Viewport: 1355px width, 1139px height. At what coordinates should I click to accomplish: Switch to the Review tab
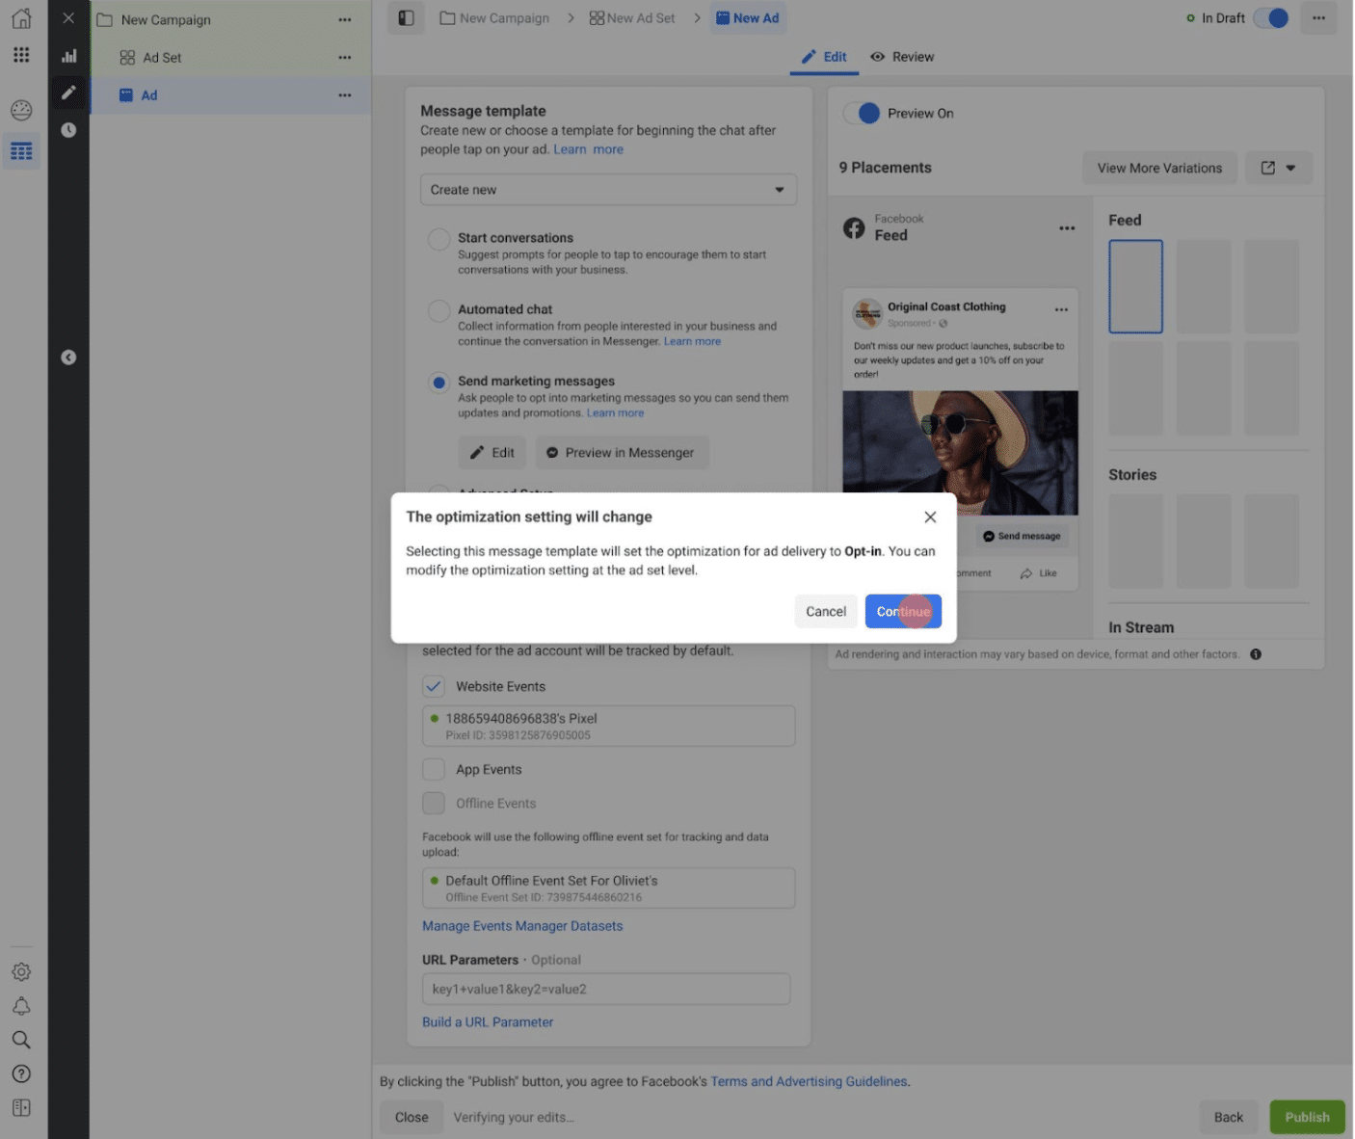tap(902, 57)
